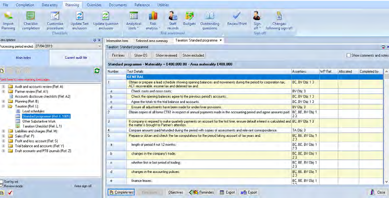Click the Objectives button
This screenshot has height=198, width=389.
point(176,192)
